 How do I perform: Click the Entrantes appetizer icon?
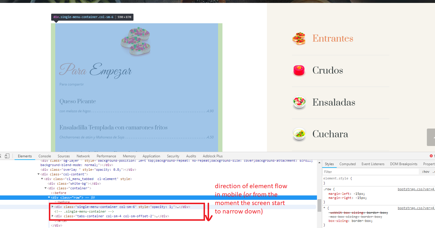pos(299,39)
